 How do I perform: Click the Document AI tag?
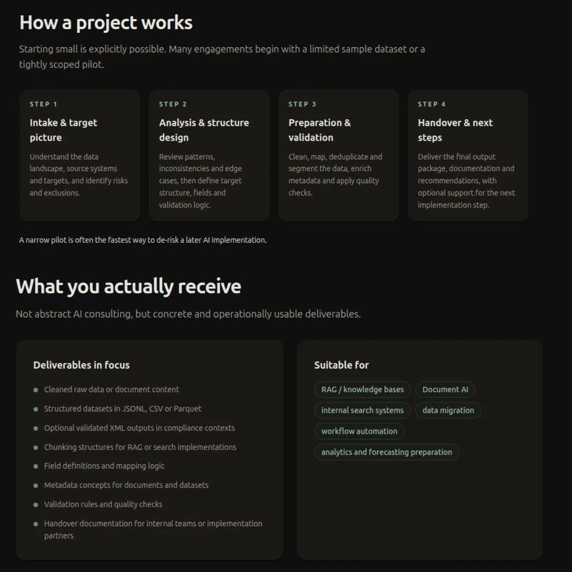pos(445,389)
